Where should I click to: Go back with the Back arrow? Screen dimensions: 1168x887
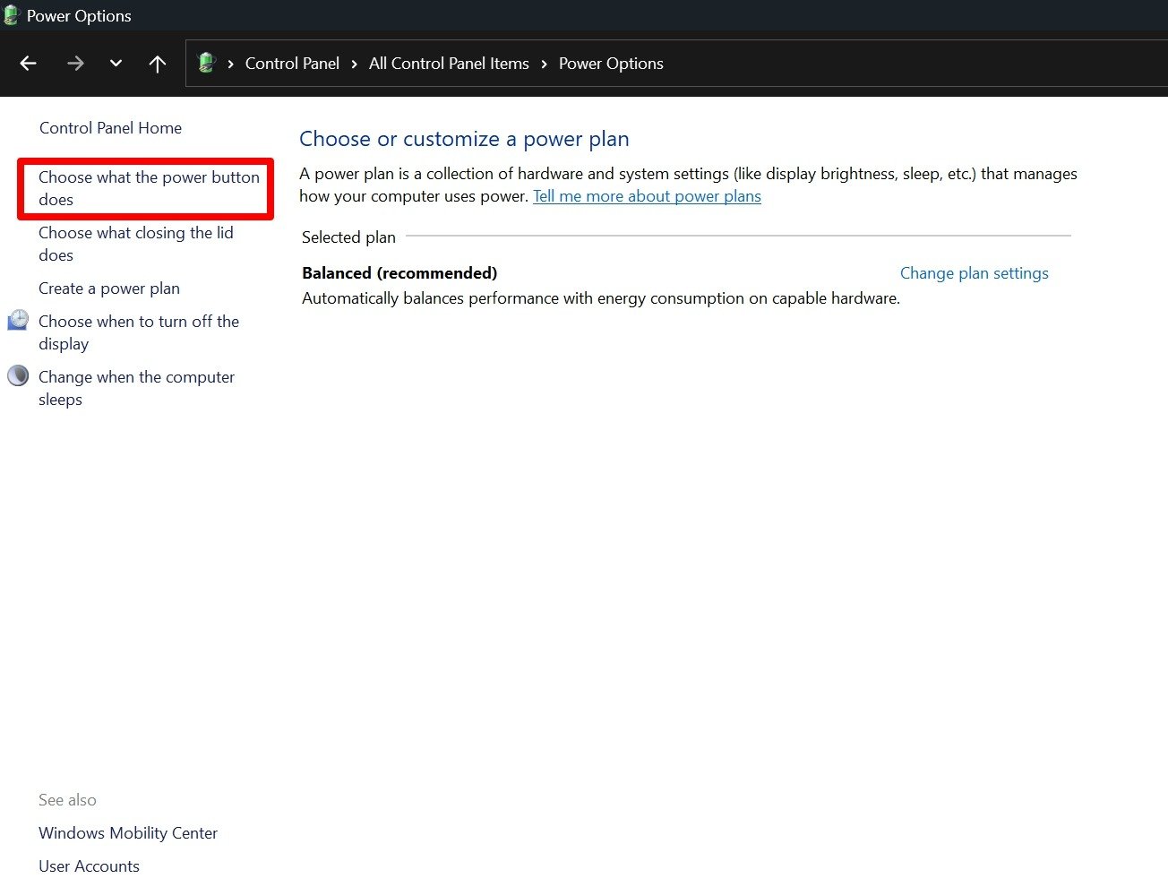tap(29, 64)
